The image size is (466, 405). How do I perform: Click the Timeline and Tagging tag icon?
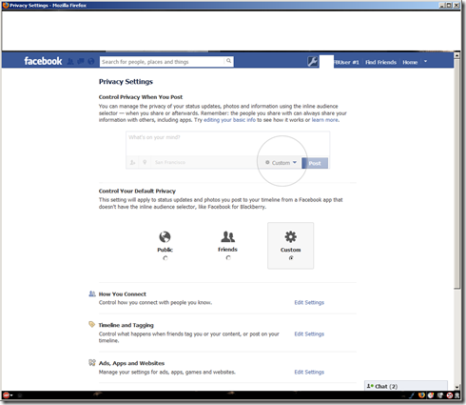coord(92,324)
